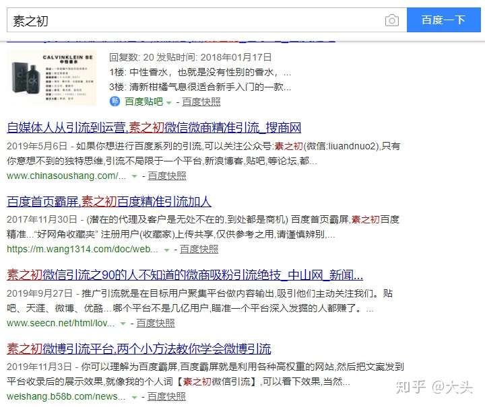
Task: Expand dropdown arrow after weishang.b58b.com URL
Action: click(134, 397)
